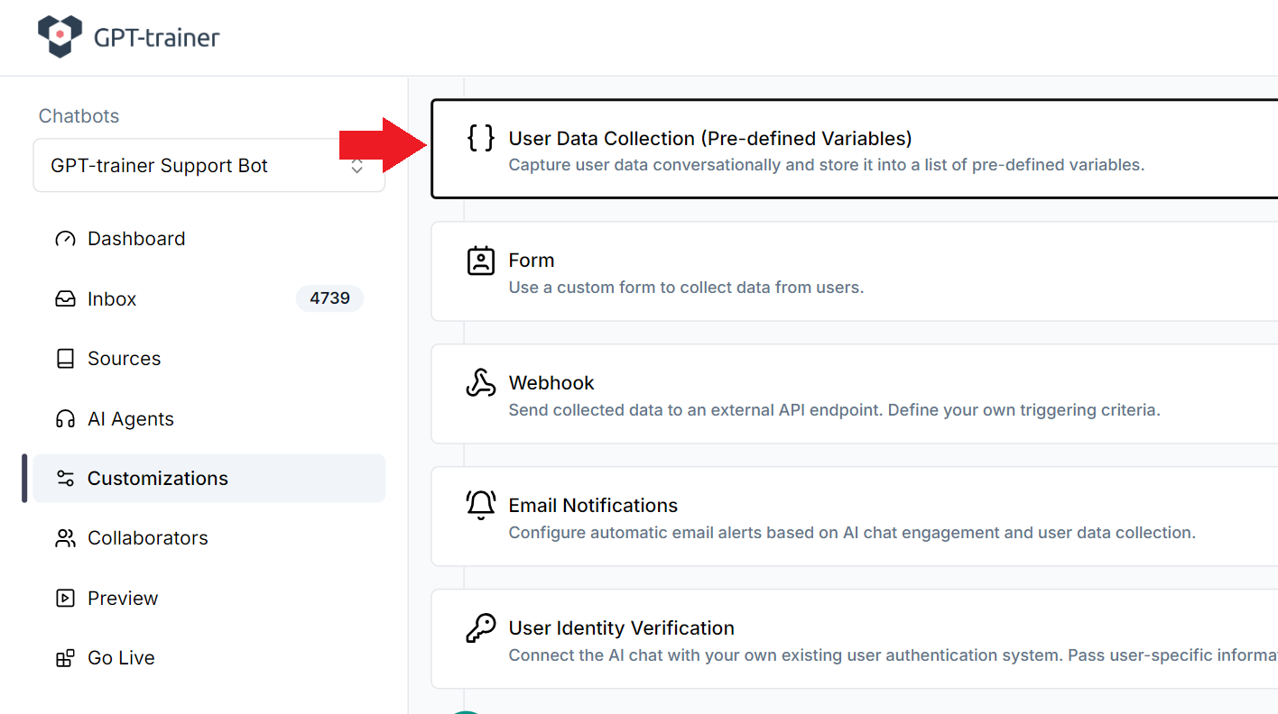Viewport: 1278px width, 714px height.
Task: Click the Sources book icon
Action: pyautogui.click(x=65, y=359)
